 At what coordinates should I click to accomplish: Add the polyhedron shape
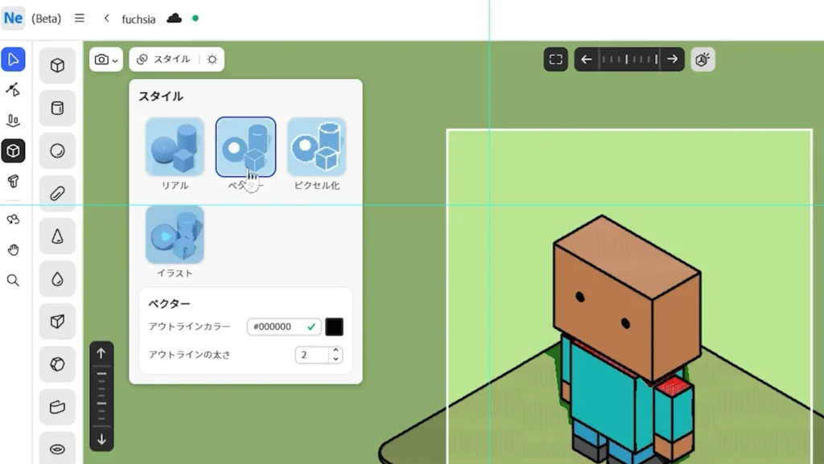tap(57, 364)
